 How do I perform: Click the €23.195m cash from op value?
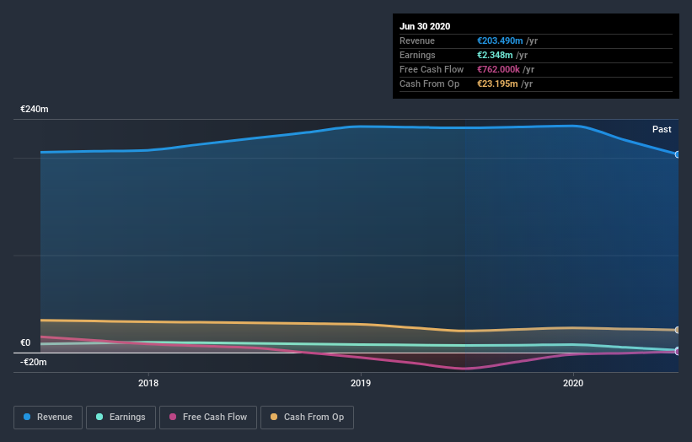497,84
